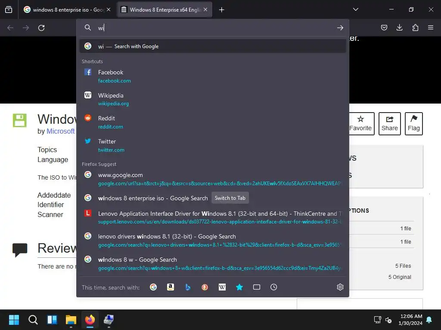Click the Firefox taskbar icon
Screen dimensions: 441x330
coord(90,320)
